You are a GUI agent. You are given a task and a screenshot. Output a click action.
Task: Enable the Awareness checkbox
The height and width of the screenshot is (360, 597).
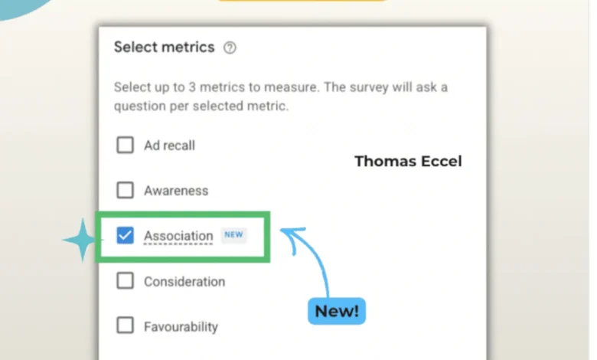[x=125, y=190]
